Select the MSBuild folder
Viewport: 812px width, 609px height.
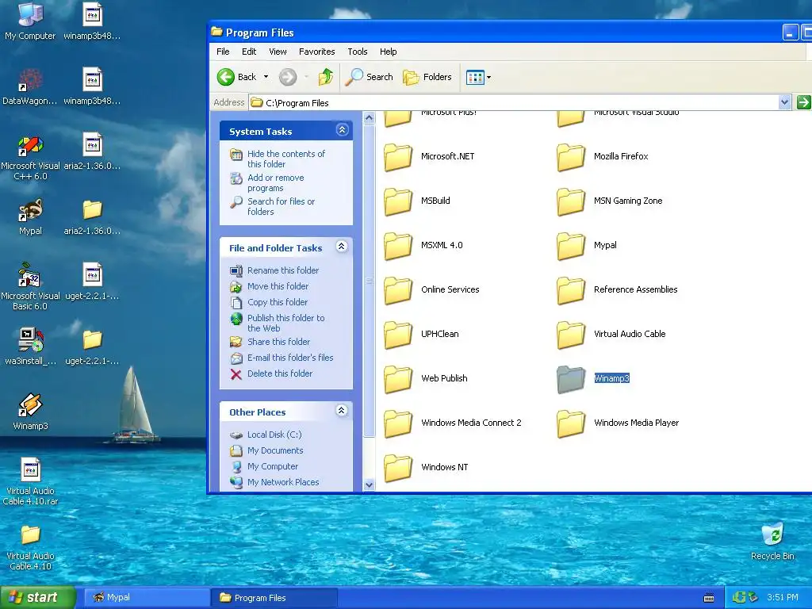[417, 201]
